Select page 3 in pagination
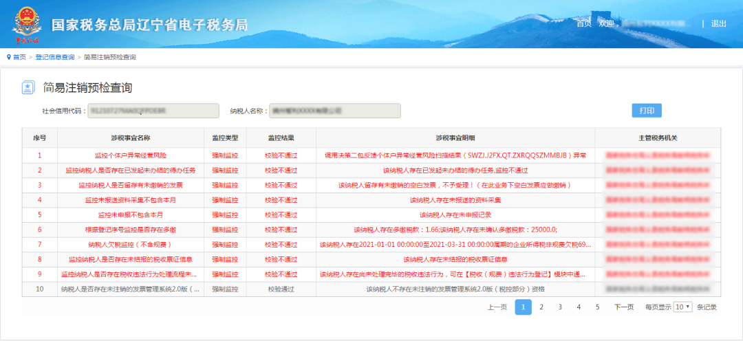The width and height of the screenshot is (743, 341). (560, 307)
